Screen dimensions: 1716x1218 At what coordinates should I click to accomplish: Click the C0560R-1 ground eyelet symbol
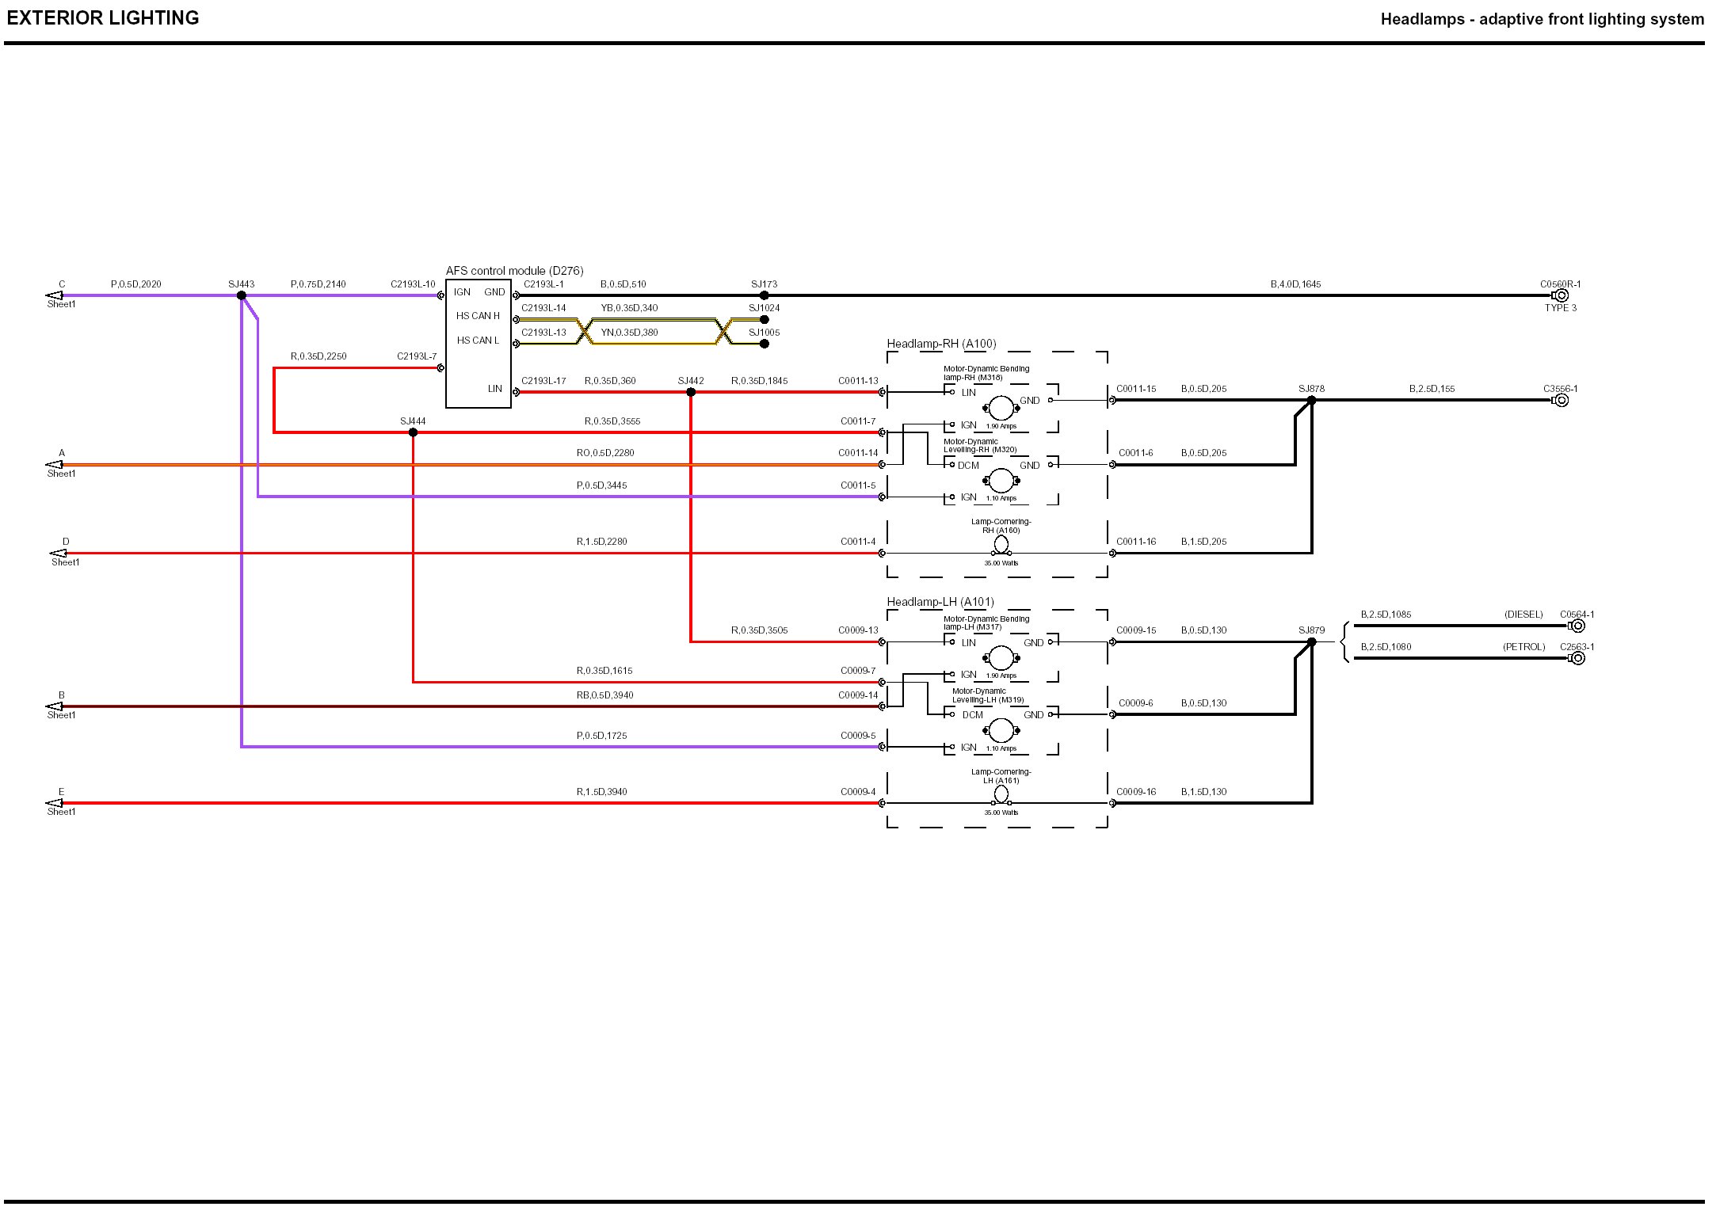click(1562, 295)
